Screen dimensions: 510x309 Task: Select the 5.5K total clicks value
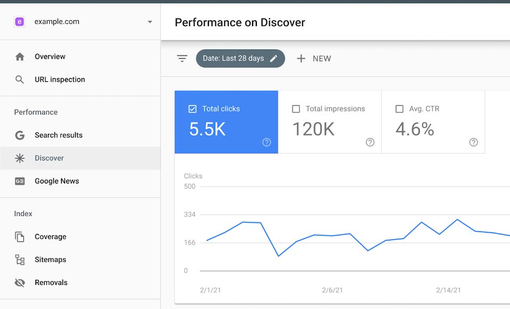click(x=207, y=129)
